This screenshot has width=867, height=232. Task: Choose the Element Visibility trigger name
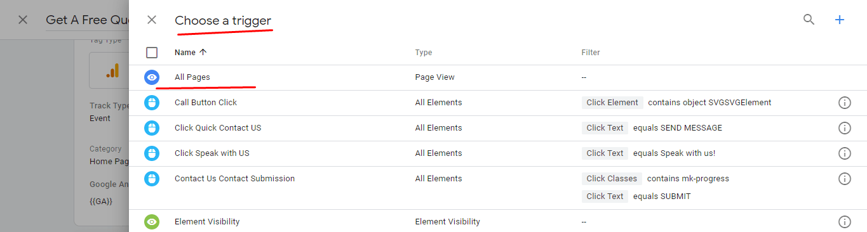click(x=207, y=222)
